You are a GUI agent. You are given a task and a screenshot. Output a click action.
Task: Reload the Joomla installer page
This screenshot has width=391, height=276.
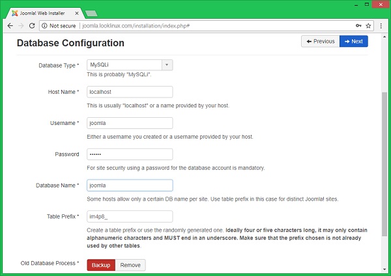coord(32,25)
